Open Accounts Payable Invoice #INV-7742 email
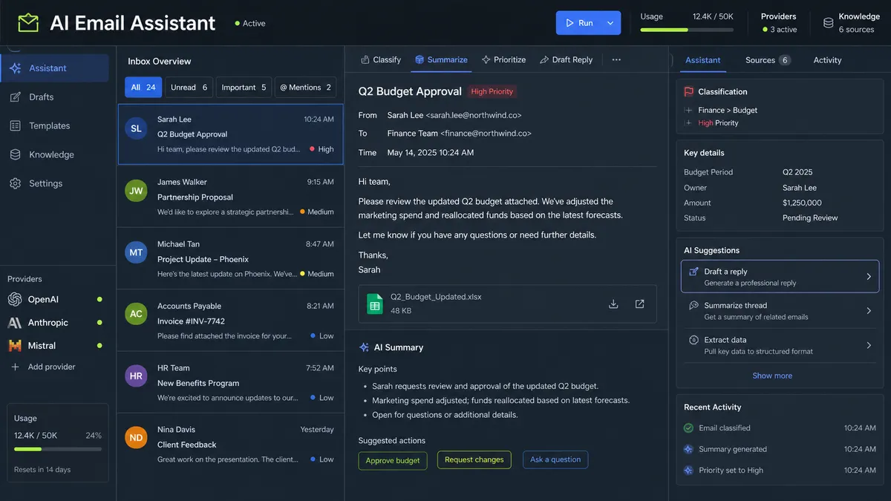Viewport: 891px width, 501px height. [230, 321]
